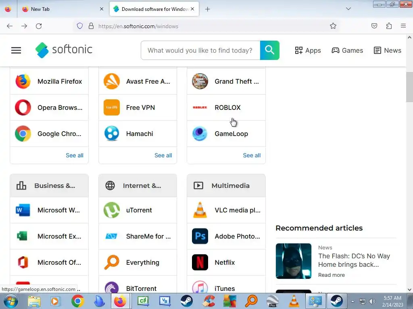Click the Adobe Photoshop Ps icon

200,236
